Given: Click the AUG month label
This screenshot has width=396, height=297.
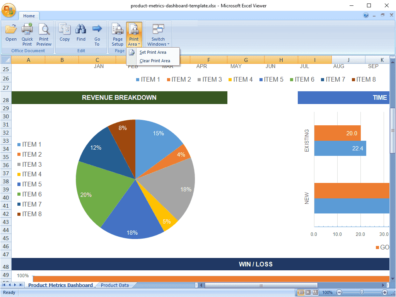Looking at the screenshot, I should pos(339,67).
